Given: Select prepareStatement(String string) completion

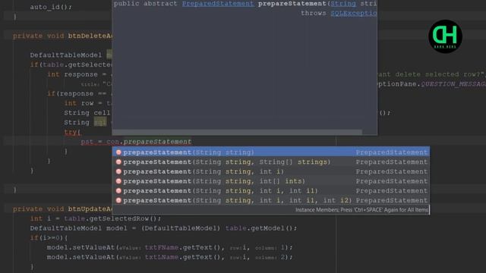Looking at the screenshot, I should 271,152.
